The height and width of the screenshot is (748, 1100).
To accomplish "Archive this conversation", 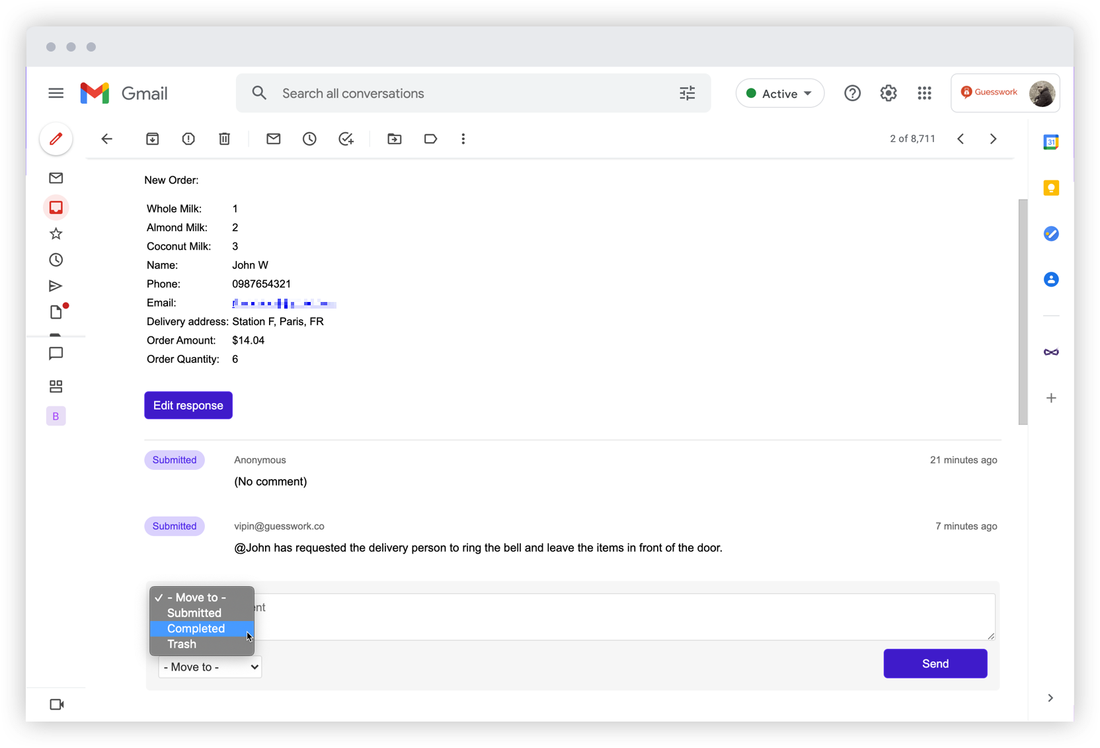I will [x=153, y=139].
